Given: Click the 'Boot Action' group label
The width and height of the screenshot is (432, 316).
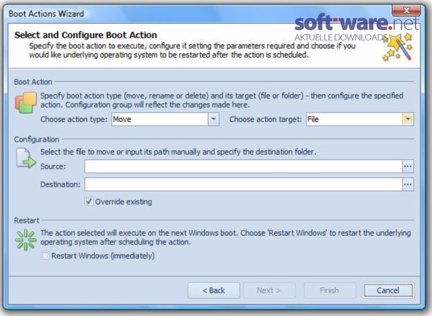Looking at the screenshot, I should [33, 82].
